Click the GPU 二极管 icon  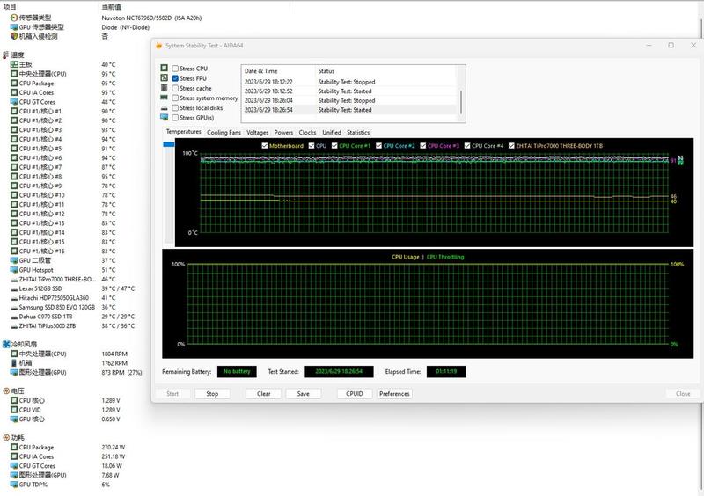[x=14, y=260]
